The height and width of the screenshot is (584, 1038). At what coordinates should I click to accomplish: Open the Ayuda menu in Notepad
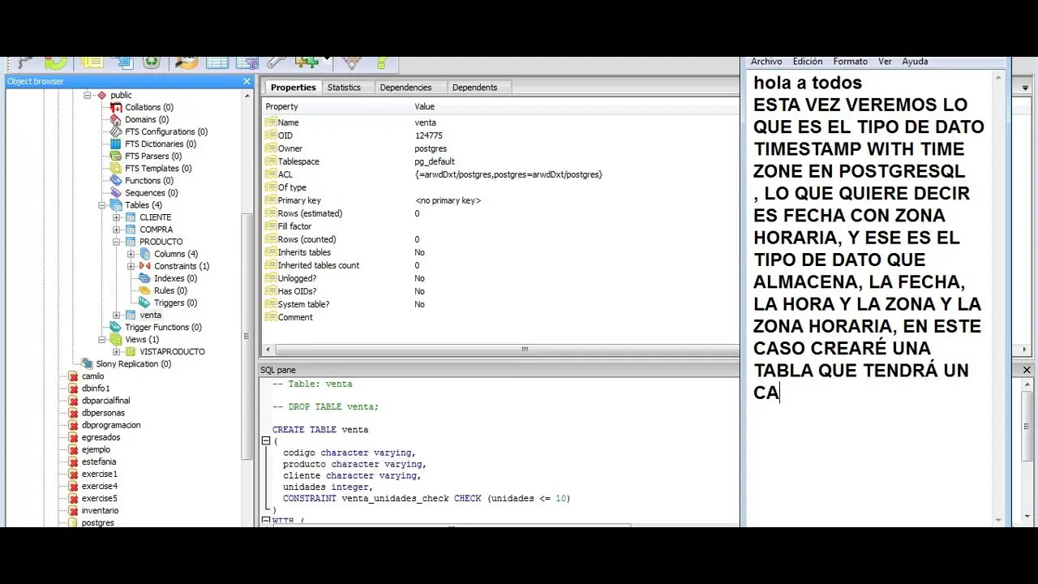coord(915,62)
